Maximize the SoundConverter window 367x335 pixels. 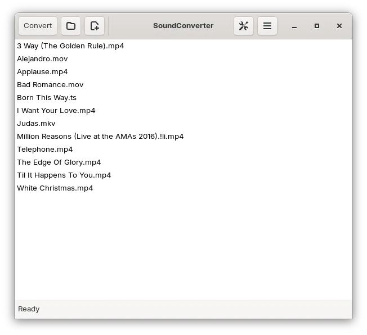[317, 26]
